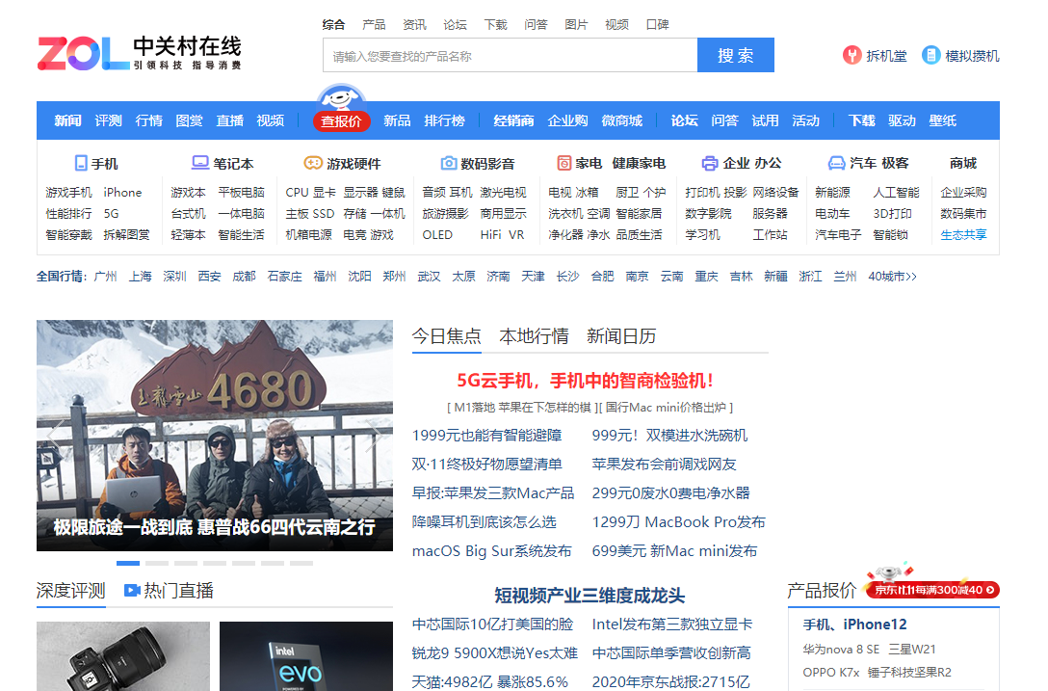Select the 口碑 search tab
This screenshot has height=691, width=1048.
click(x=658, y=25)
